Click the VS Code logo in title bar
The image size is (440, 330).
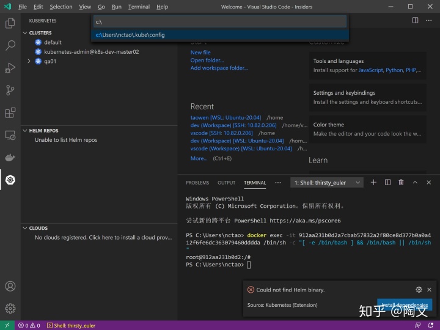tap(7, 7)
